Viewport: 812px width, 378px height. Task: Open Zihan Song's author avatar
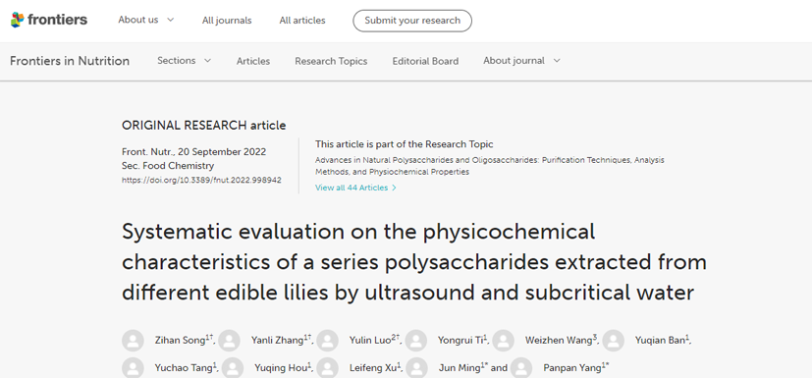point(134,341)
